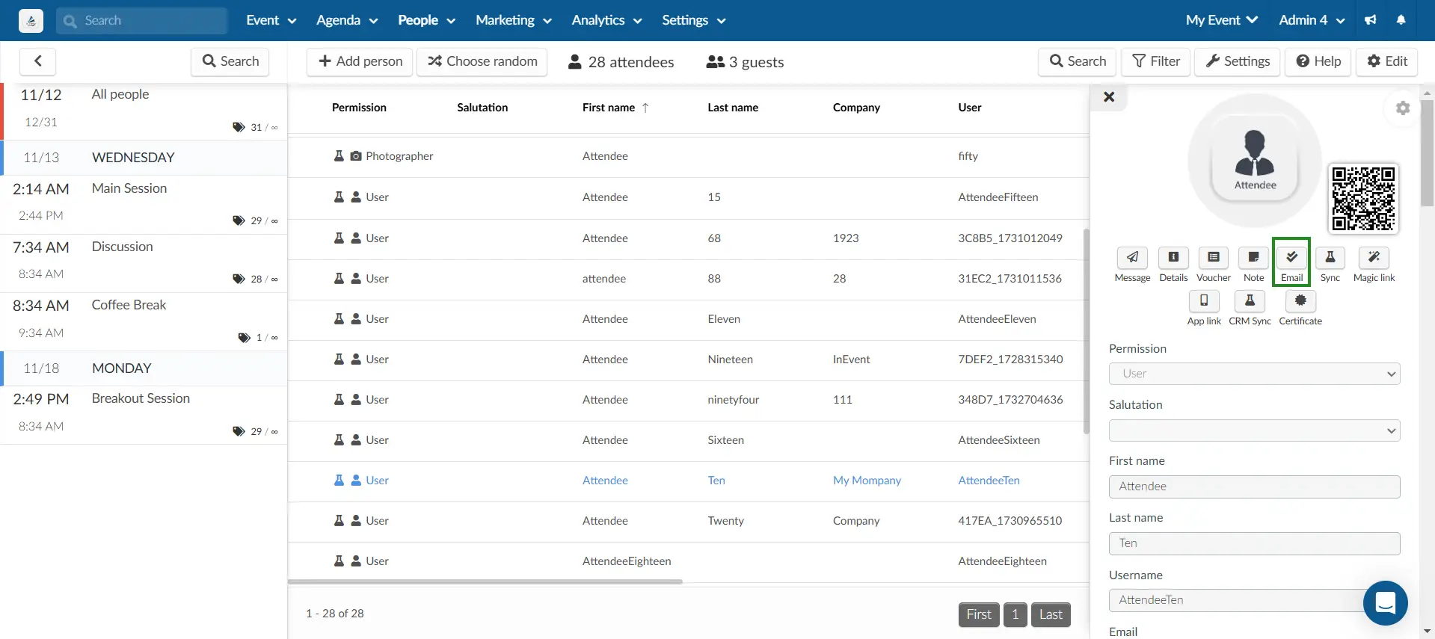Click the Help button

point(1318,61)
